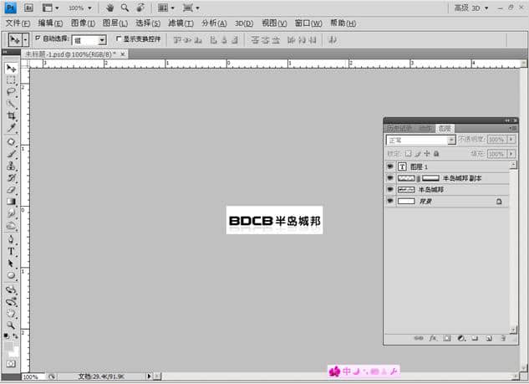Viewport: 529px width, 384px height.
Task: Click the delete layer trash icon
Action: point(501,339)
